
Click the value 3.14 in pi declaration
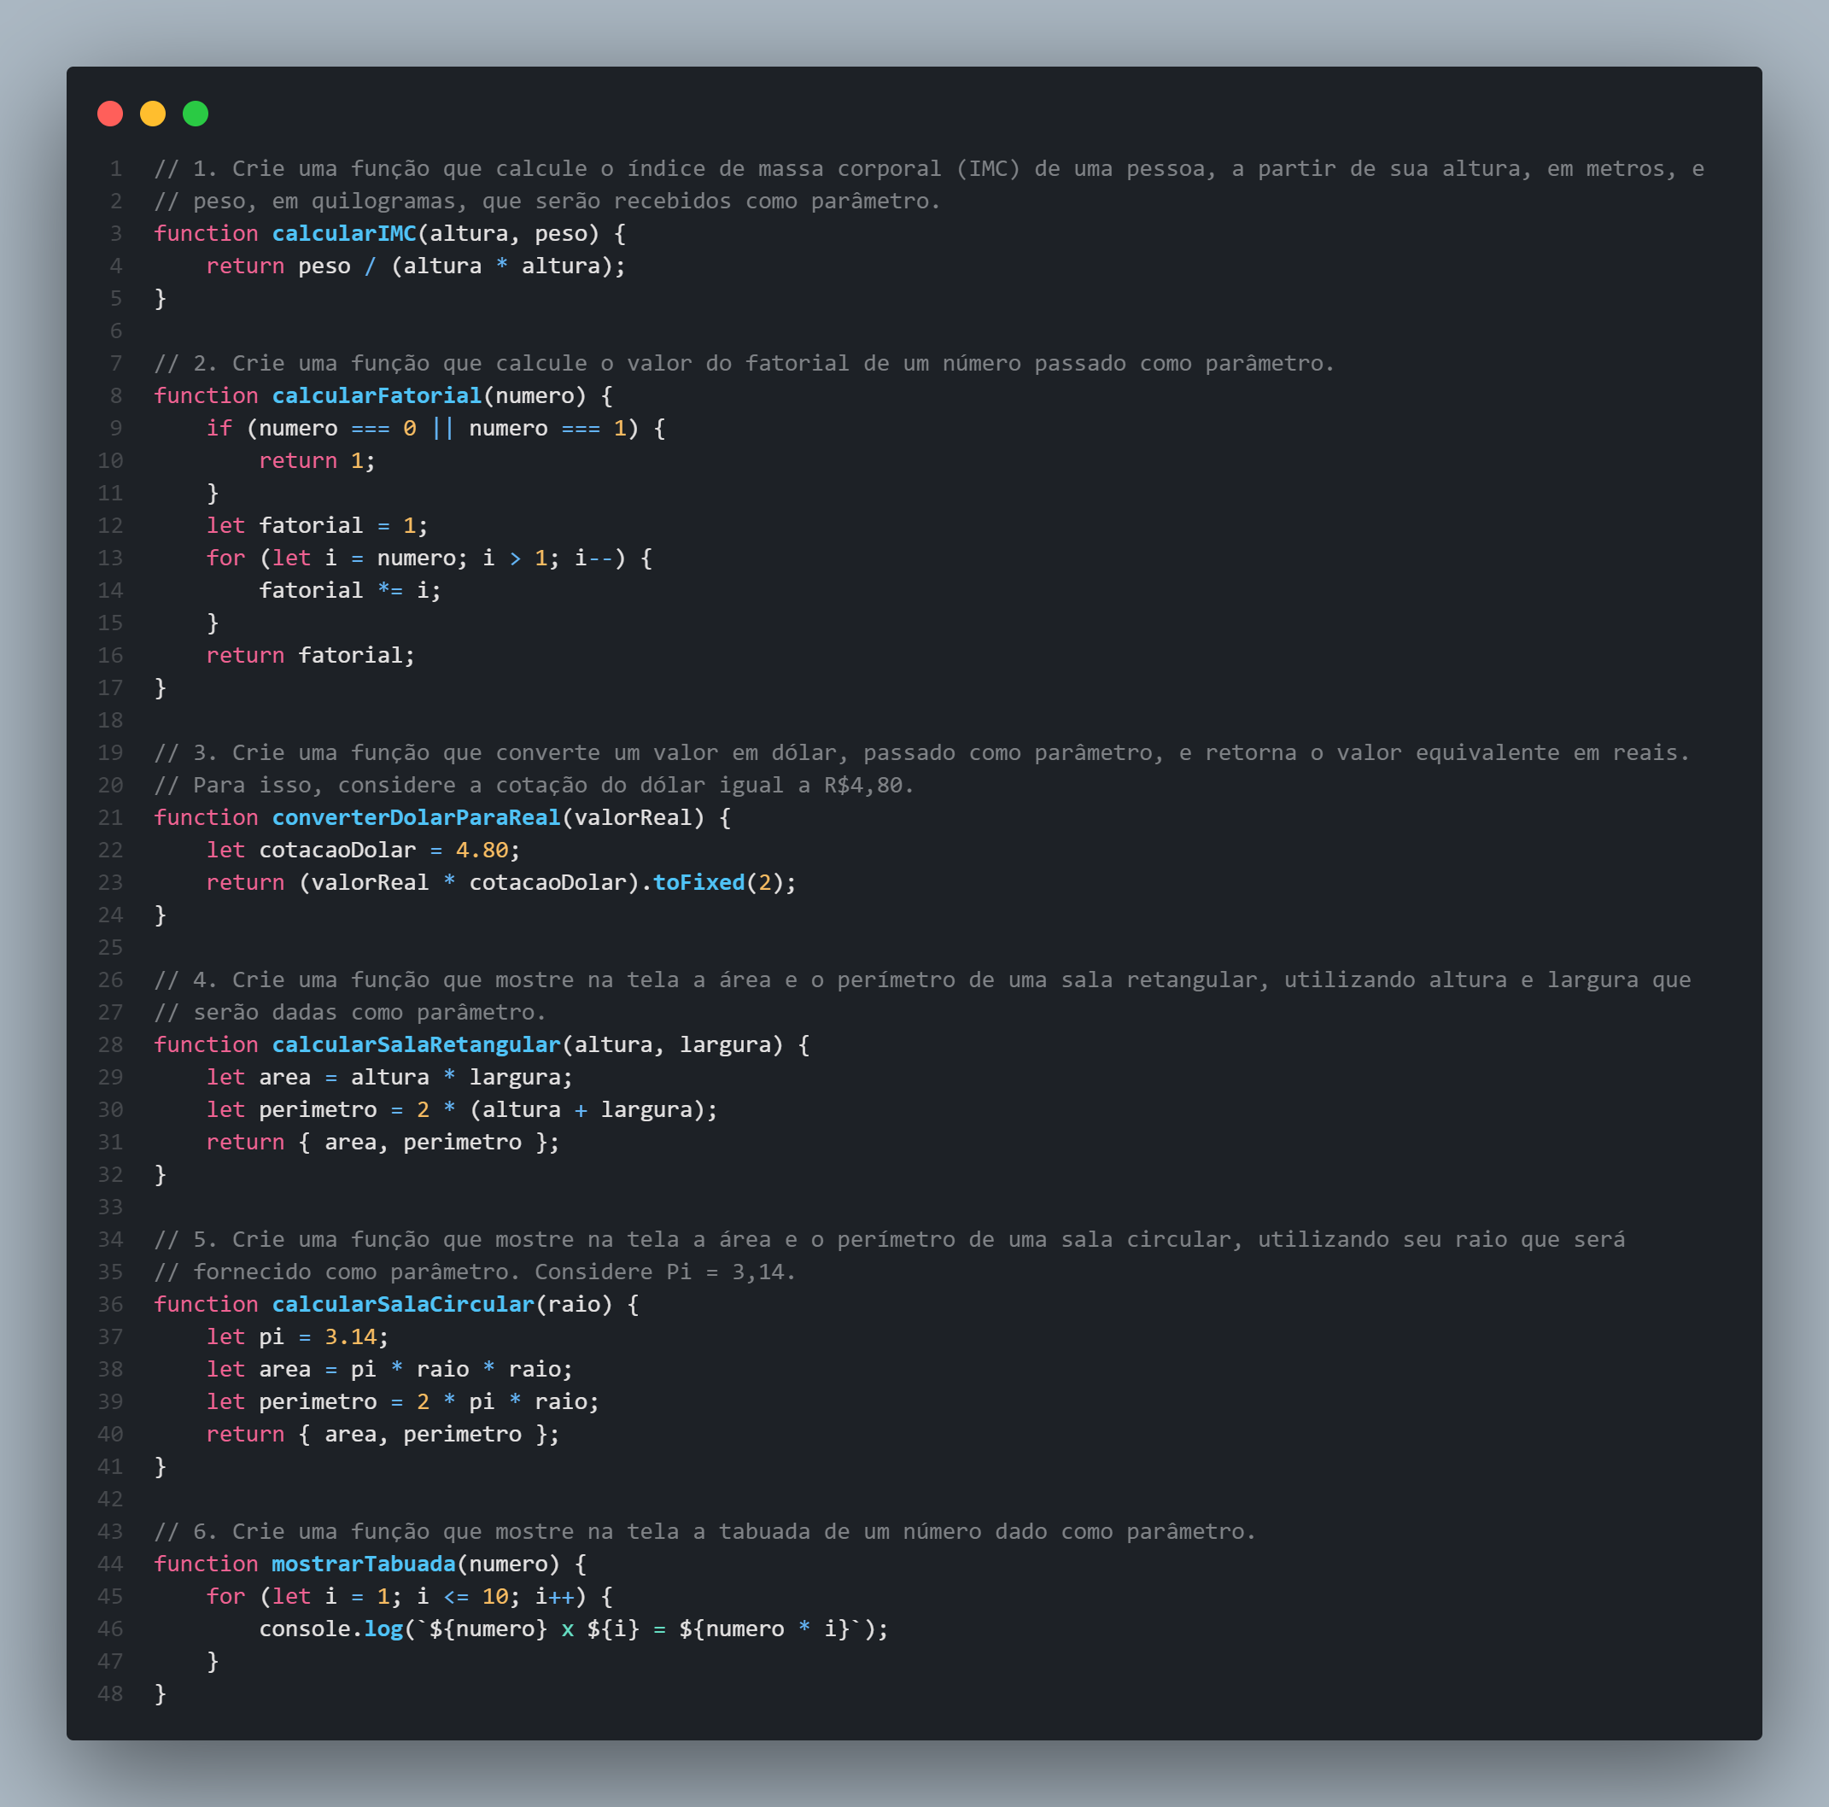point(350,1336)
